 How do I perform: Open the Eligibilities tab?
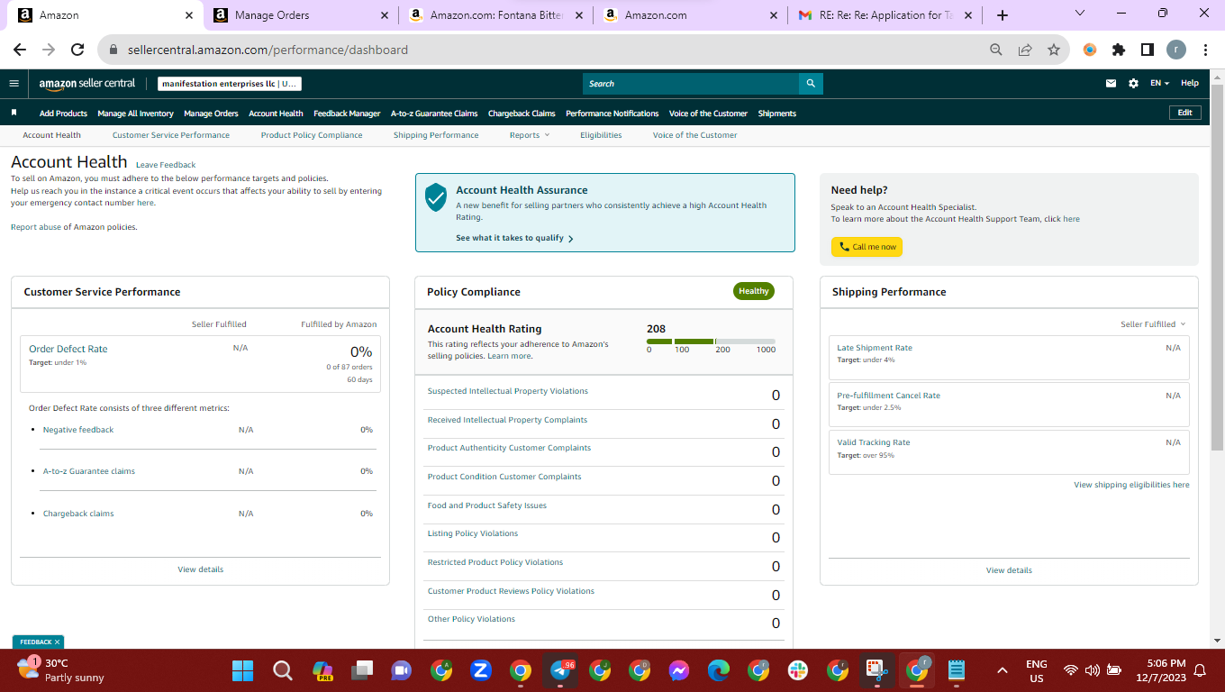tap(601, 135)
